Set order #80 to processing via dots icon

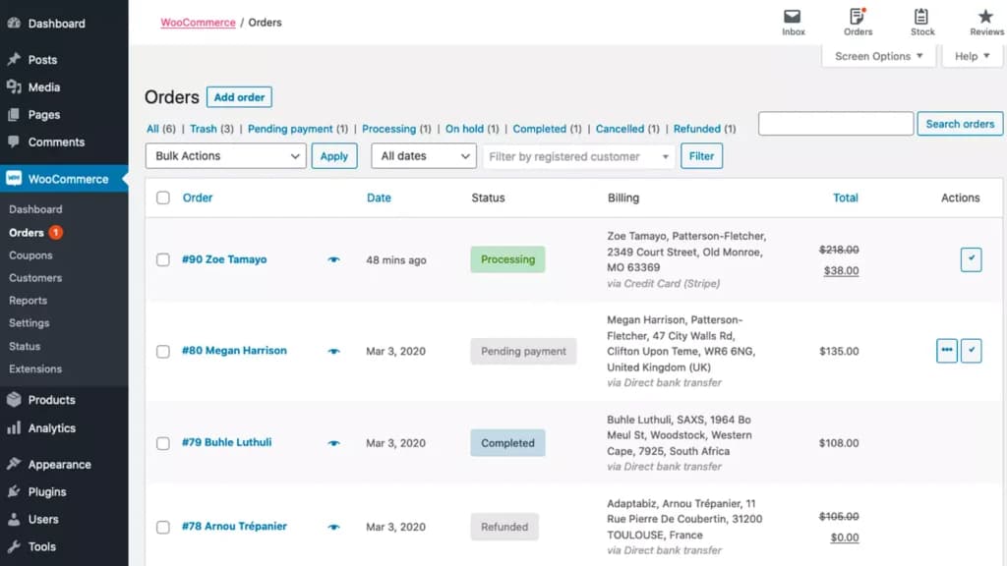[947, 351]
